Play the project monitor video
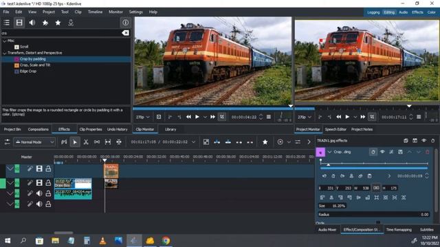The width and height of the screenshot is (440, 247). (347, 117)
